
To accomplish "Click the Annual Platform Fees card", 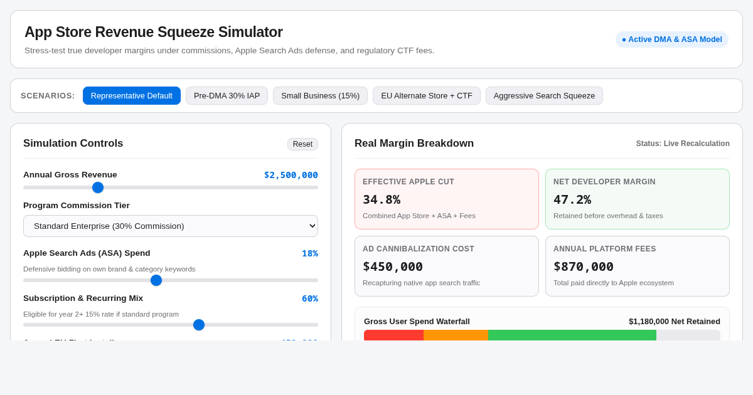I will (x=638, y=266).
